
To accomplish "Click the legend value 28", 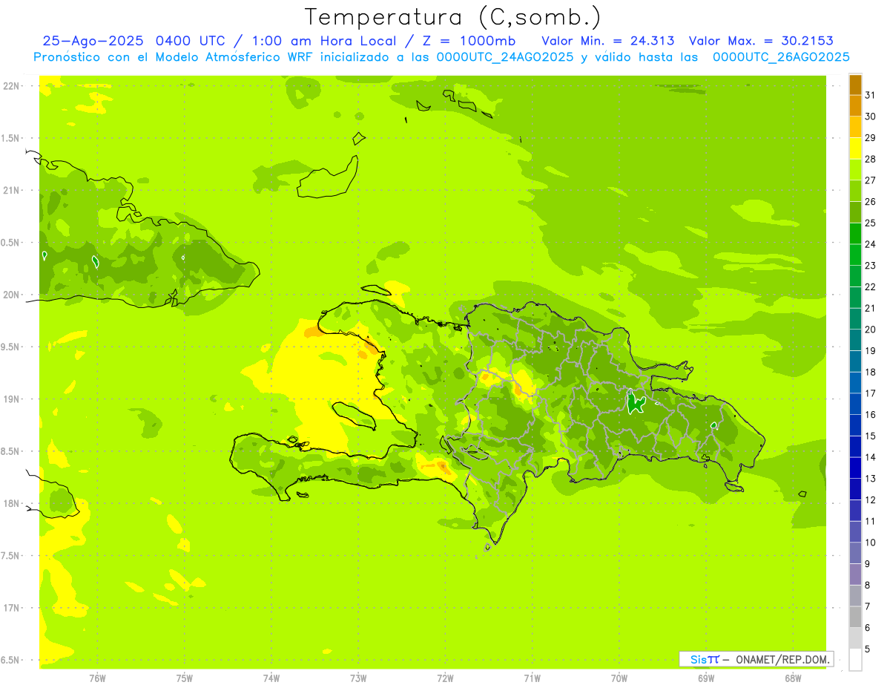I will pyautogui.click(x=871, y=160).
